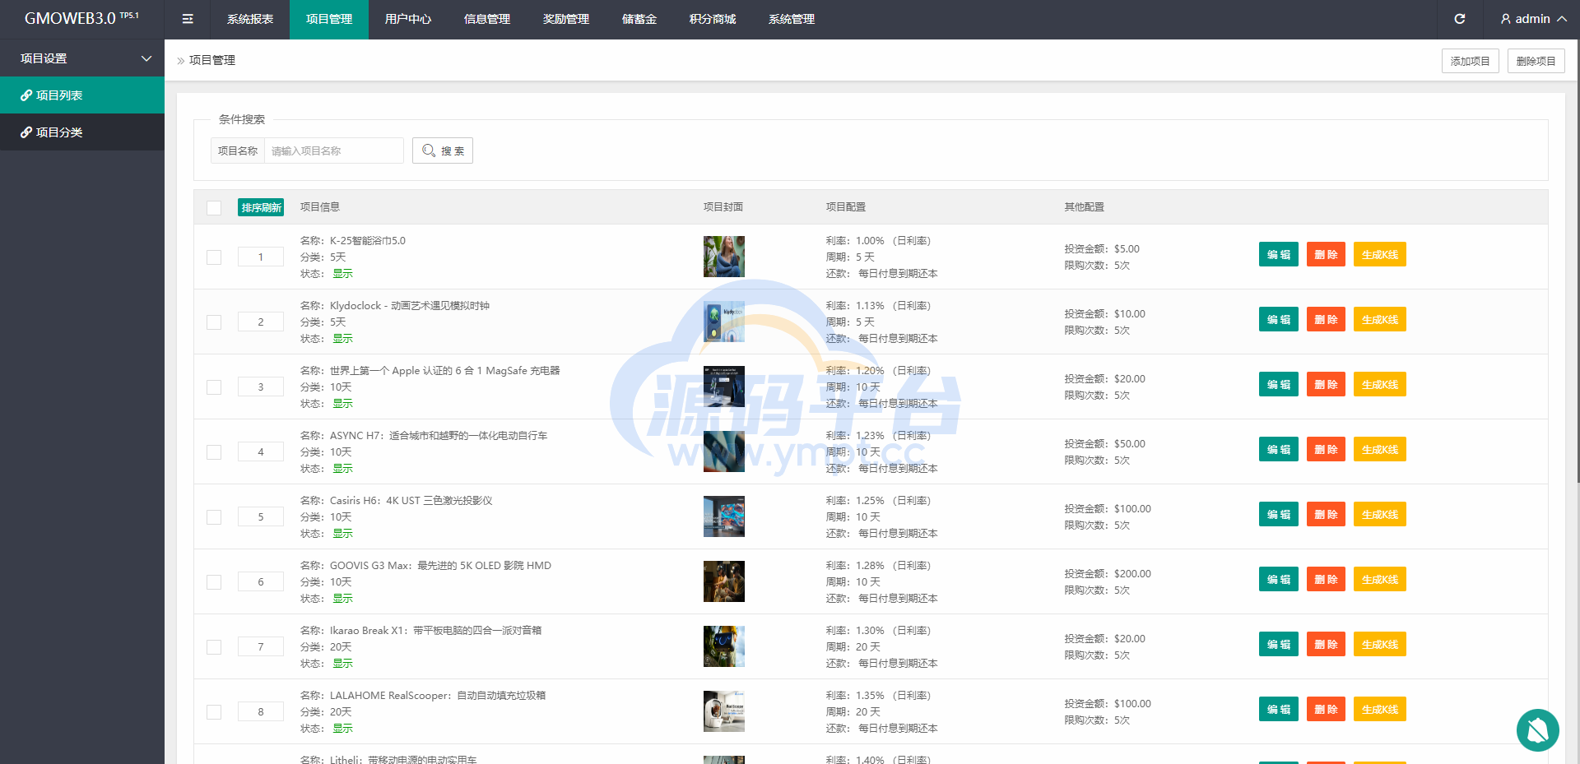Edit the MagSafe 充电器 project
The image size is (1580, 764).
tap(1279, 384)
